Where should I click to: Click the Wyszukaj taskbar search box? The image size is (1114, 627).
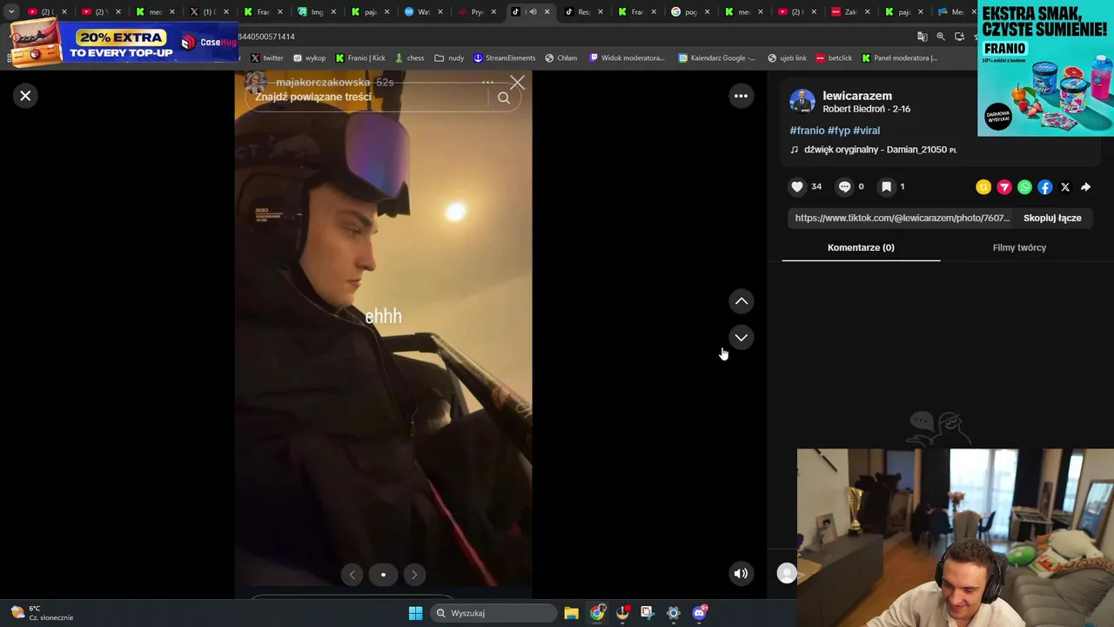[x=494, y=613]
